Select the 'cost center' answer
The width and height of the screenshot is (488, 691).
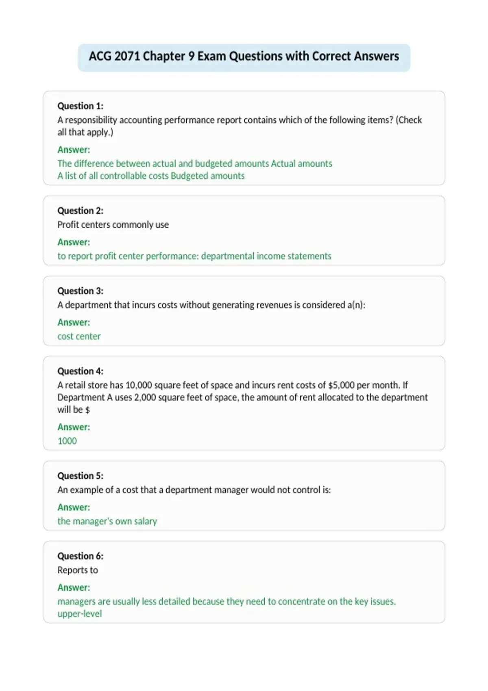pyautogui.click(x=79, y=337)
